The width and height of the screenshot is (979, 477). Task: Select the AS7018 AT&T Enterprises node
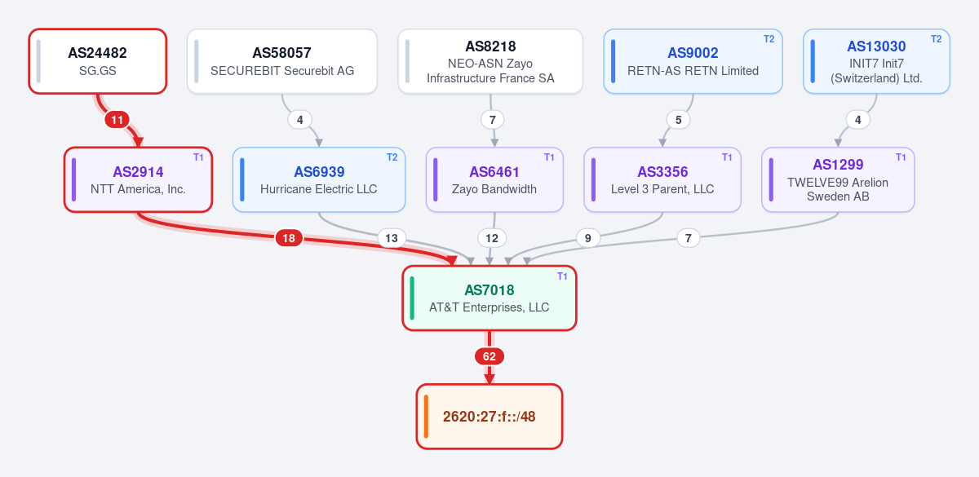(x=489, y=298)
